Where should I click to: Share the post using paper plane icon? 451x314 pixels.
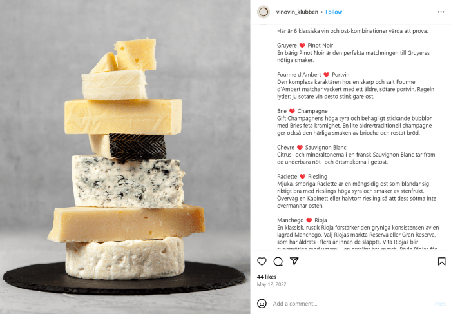[x=294, y=261]
